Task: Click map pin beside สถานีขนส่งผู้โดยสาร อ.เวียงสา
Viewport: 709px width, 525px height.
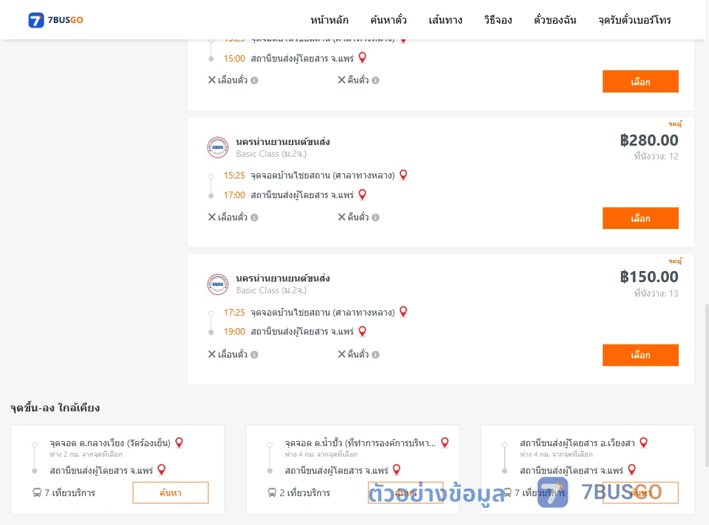Action: (644, 442)
